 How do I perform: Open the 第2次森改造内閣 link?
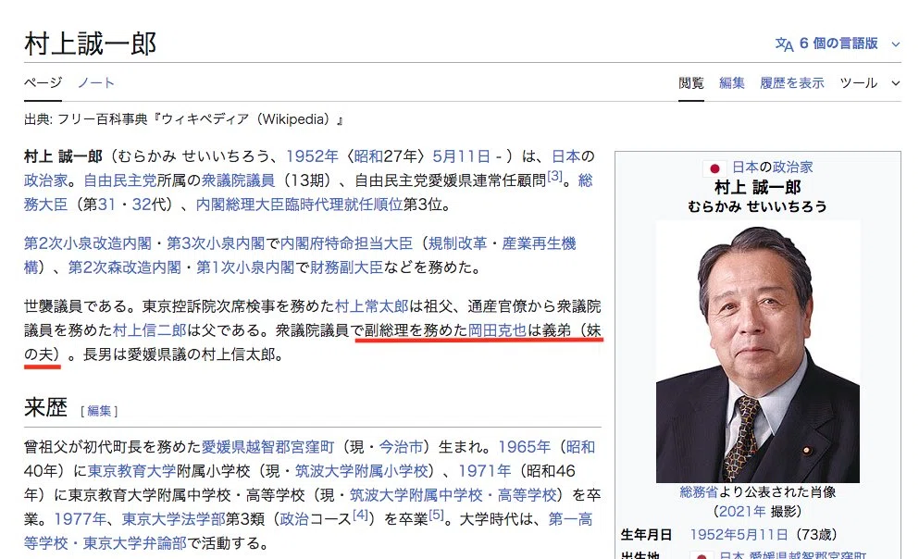125,267
